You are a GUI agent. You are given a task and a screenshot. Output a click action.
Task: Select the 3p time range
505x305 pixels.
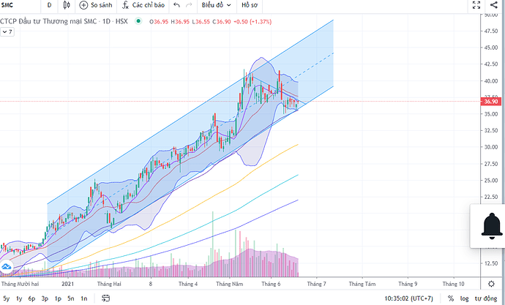[45, 298]
